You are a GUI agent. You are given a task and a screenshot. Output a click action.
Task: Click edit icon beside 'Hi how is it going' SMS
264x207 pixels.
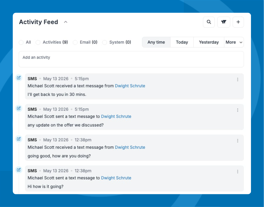[x=19, y=170]
